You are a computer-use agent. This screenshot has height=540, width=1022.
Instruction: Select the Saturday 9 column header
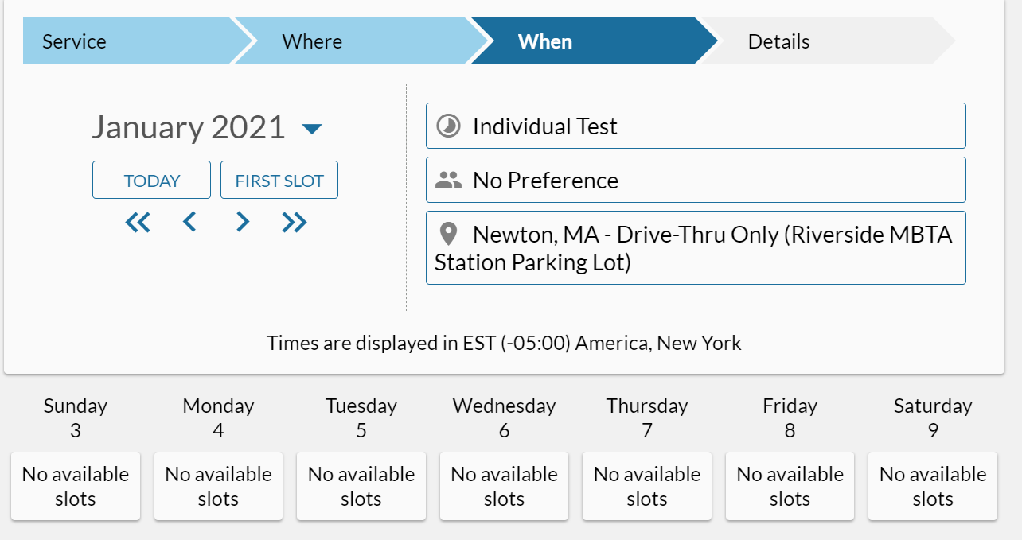point(933,418)
